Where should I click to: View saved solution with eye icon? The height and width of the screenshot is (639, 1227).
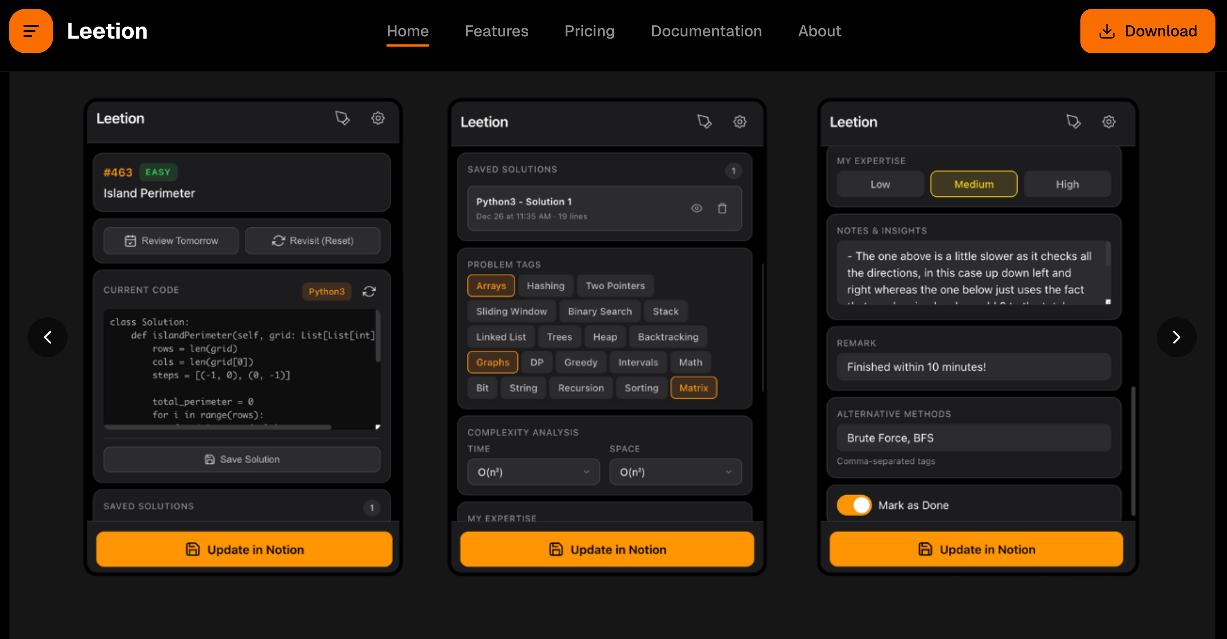pyautogui.click(x=697, y=209)
